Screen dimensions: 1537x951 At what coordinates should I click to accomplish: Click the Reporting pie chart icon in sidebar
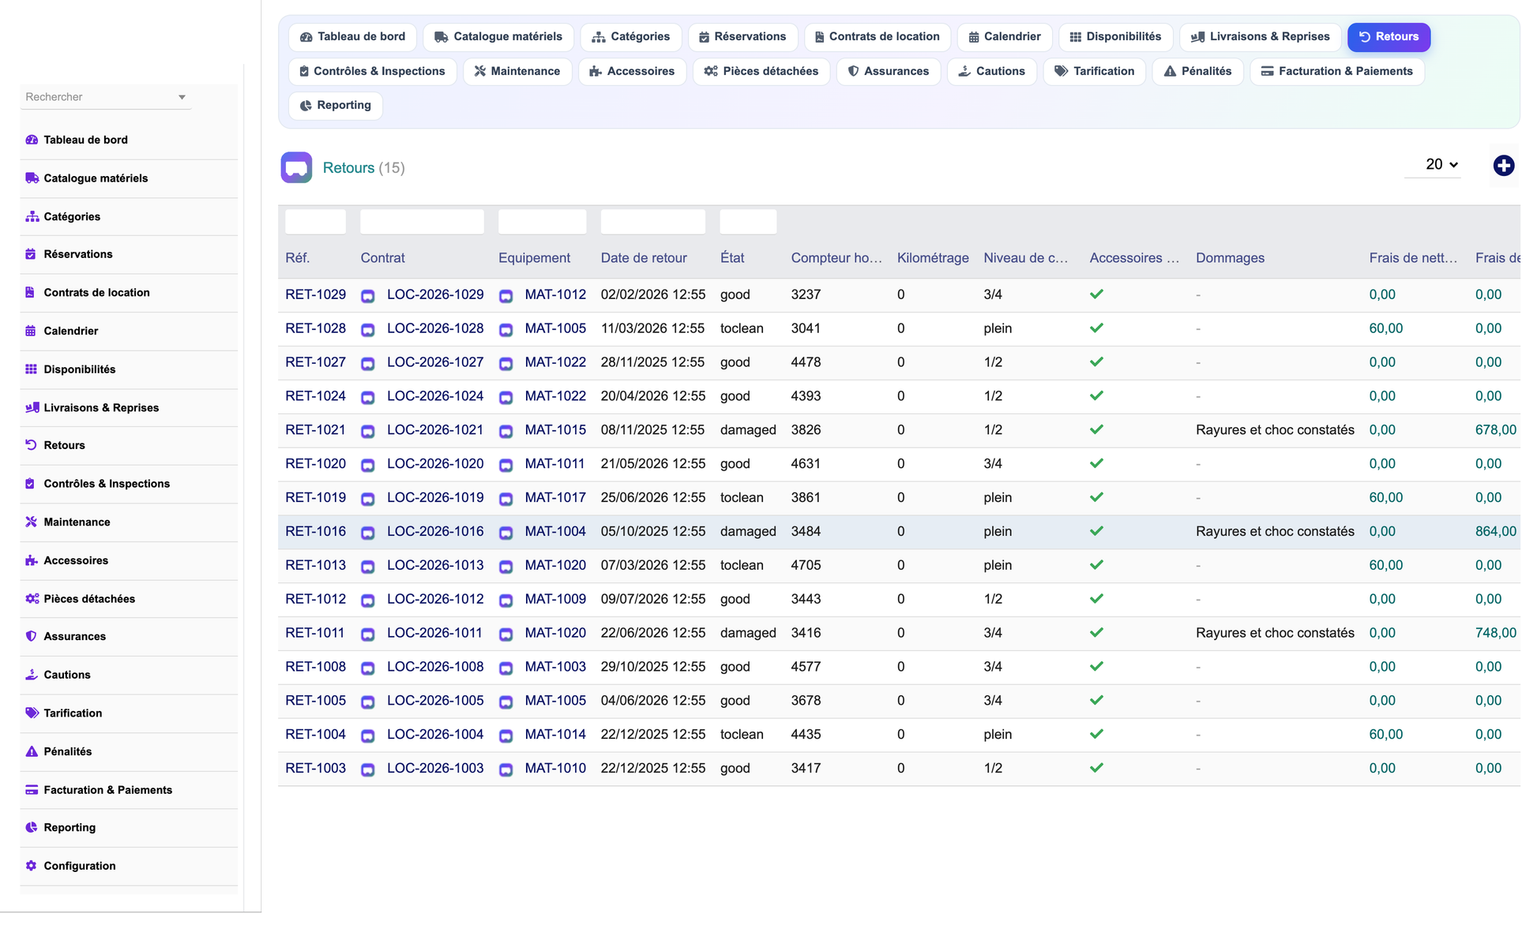coord(31,827)
